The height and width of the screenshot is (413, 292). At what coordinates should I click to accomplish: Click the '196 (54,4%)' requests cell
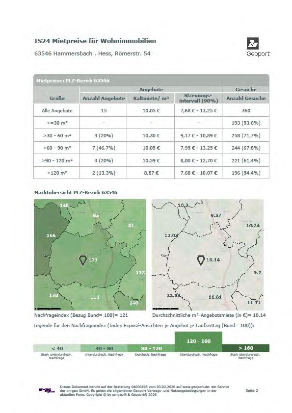pos(246,173)
